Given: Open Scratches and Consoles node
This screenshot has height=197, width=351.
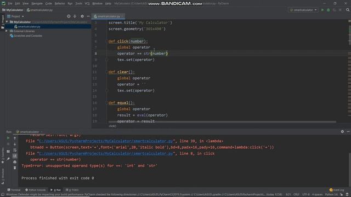Looking at the screenshot, I should click(26, 36).
